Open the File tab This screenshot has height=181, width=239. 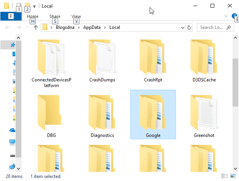point(11,16)
